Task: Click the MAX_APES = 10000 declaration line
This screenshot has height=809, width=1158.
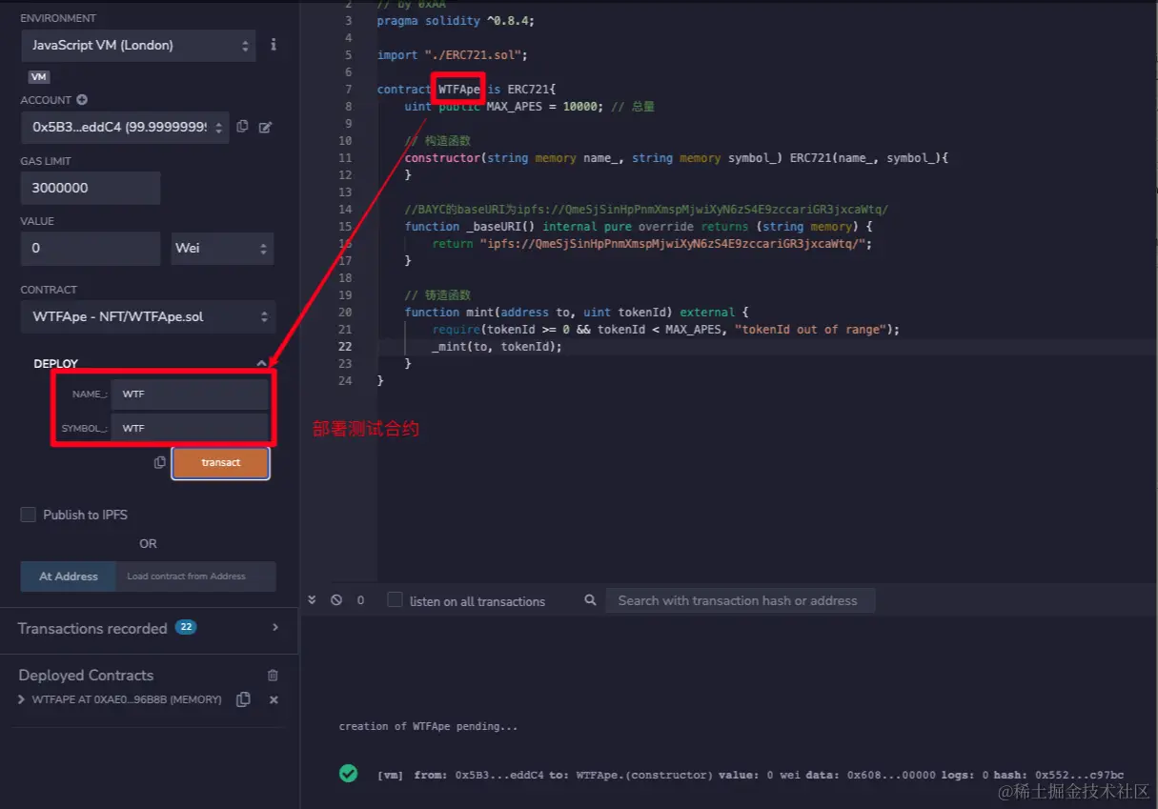Action: (529, 106)
